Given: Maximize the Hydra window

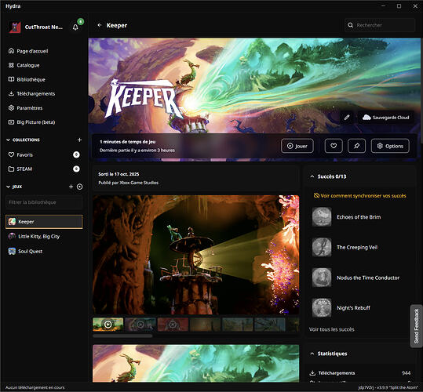Looking at the screenshot, I should pyautogui.click(x=399, y=6).
